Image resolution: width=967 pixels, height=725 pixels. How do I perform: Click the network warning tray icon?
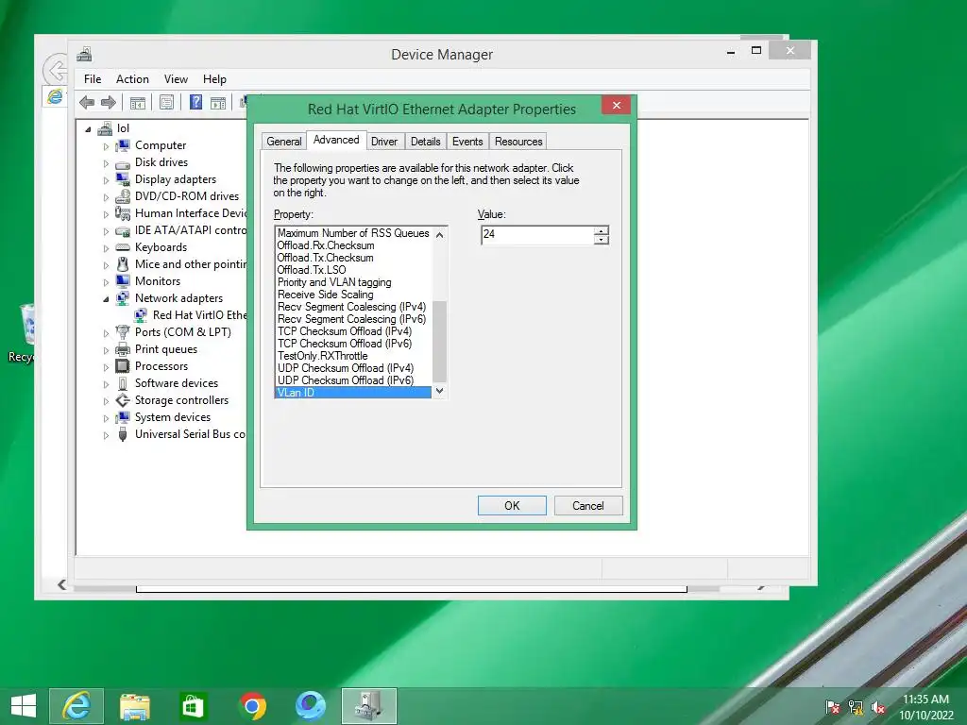pos(856,707)
